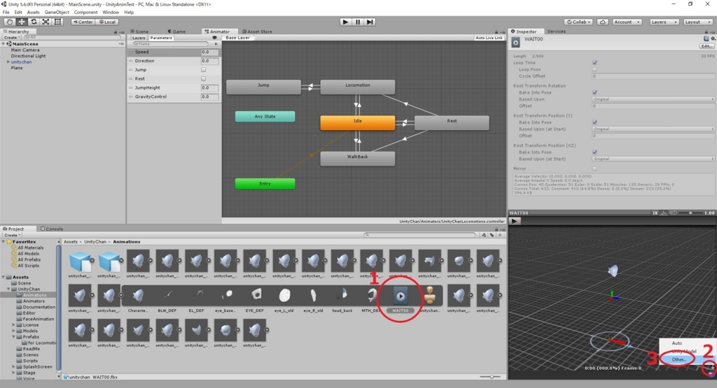Select the Locomotion state node

358,85
